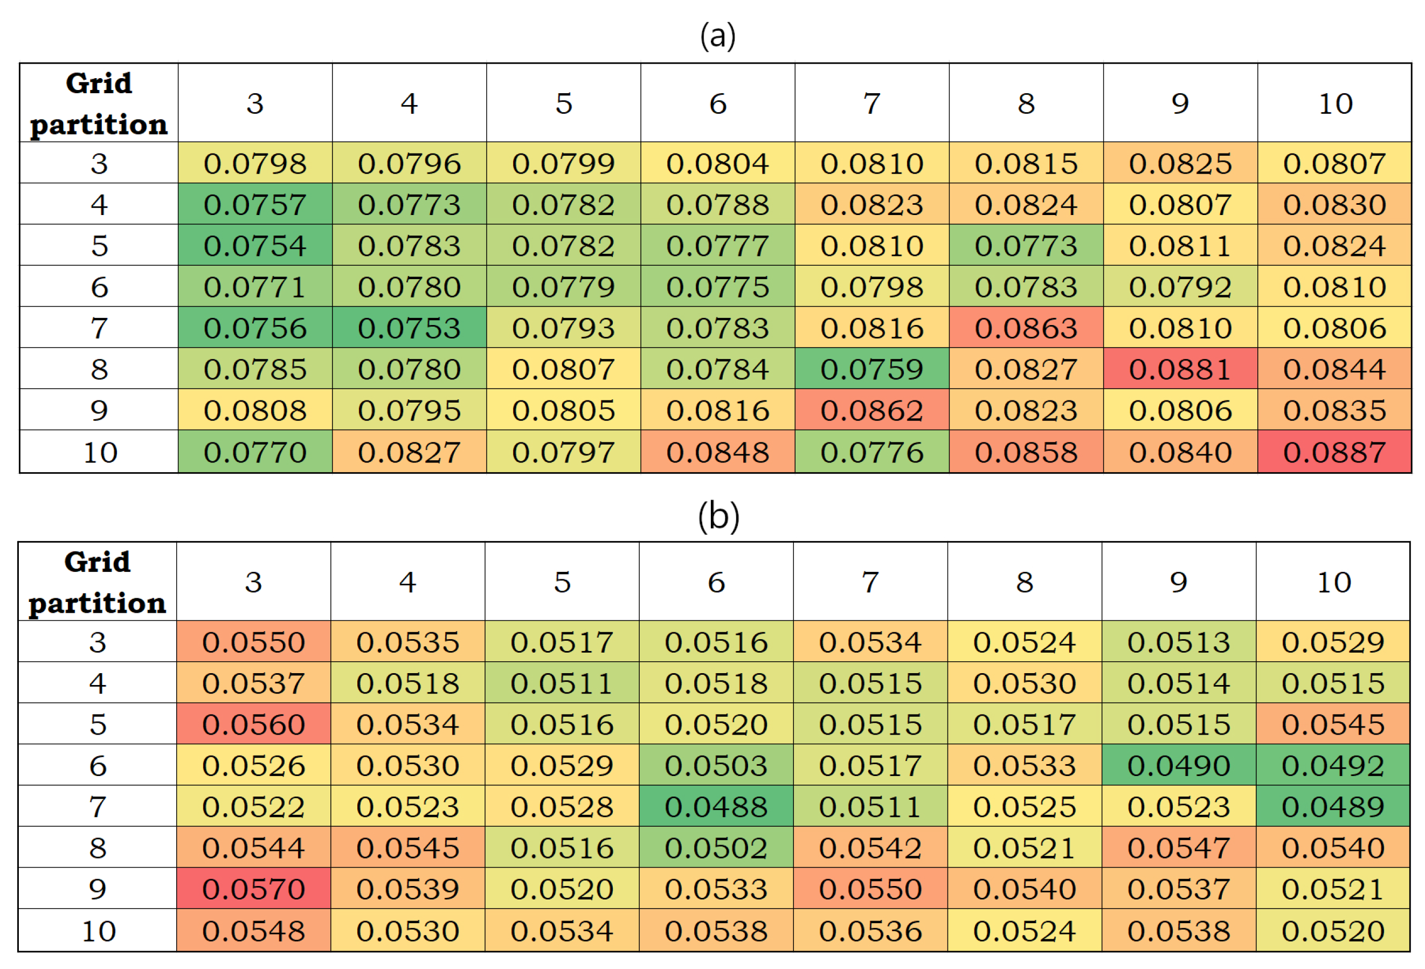This screenshot has width=1425, height=969.
Task: Click the green 0.0490 cell
Action: click(1179, 765)
